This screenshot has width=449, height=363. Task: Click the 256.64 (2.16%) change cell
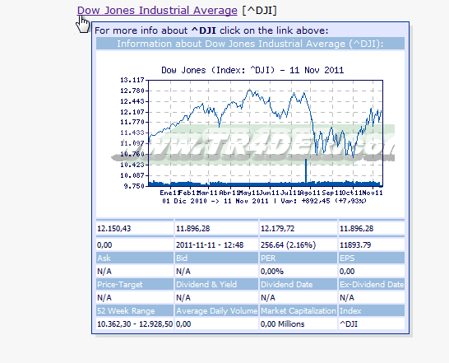[298, 244]
